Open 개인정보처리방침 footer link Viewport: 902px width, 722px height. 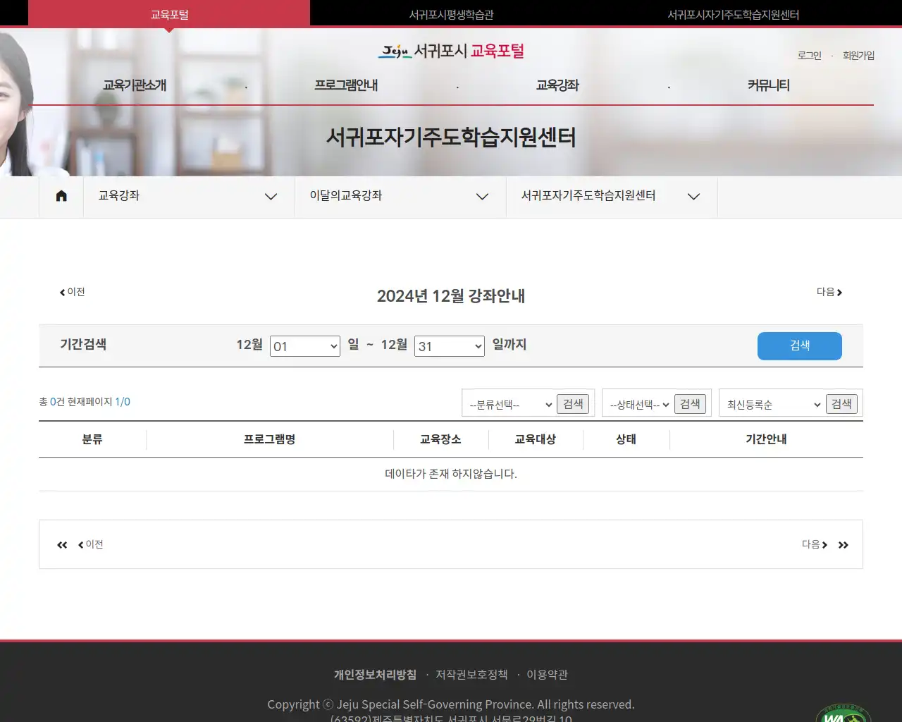click(x=375, y=675)
